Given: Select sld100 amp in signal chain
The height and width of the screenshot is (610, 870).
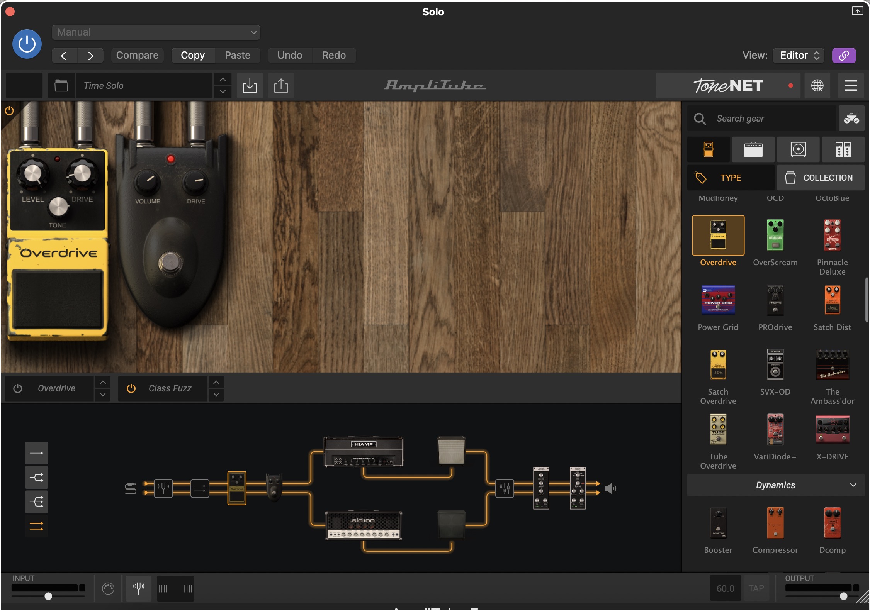Looking at the screenshot, I should 364,525.
